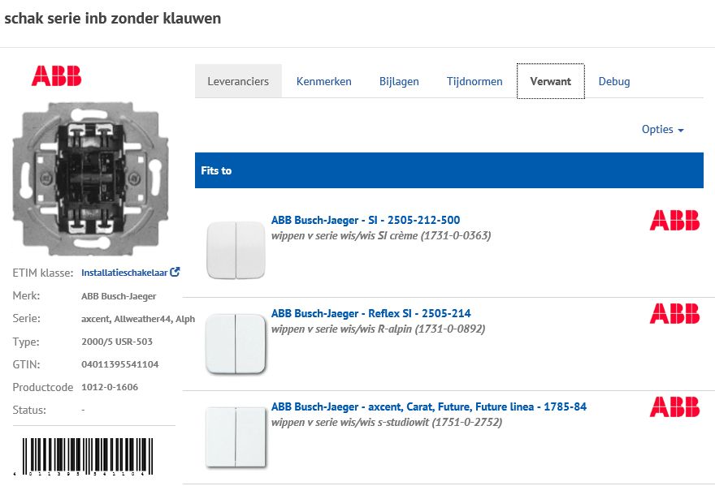Click the ABB logo on the Reflex SI row
The image size is (715, 486).
677,313
